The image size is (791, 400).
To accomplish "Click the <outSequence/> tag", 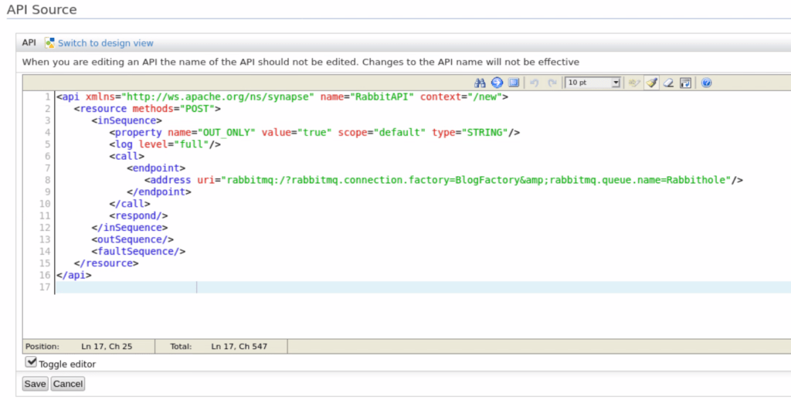I will pos(133,239).
